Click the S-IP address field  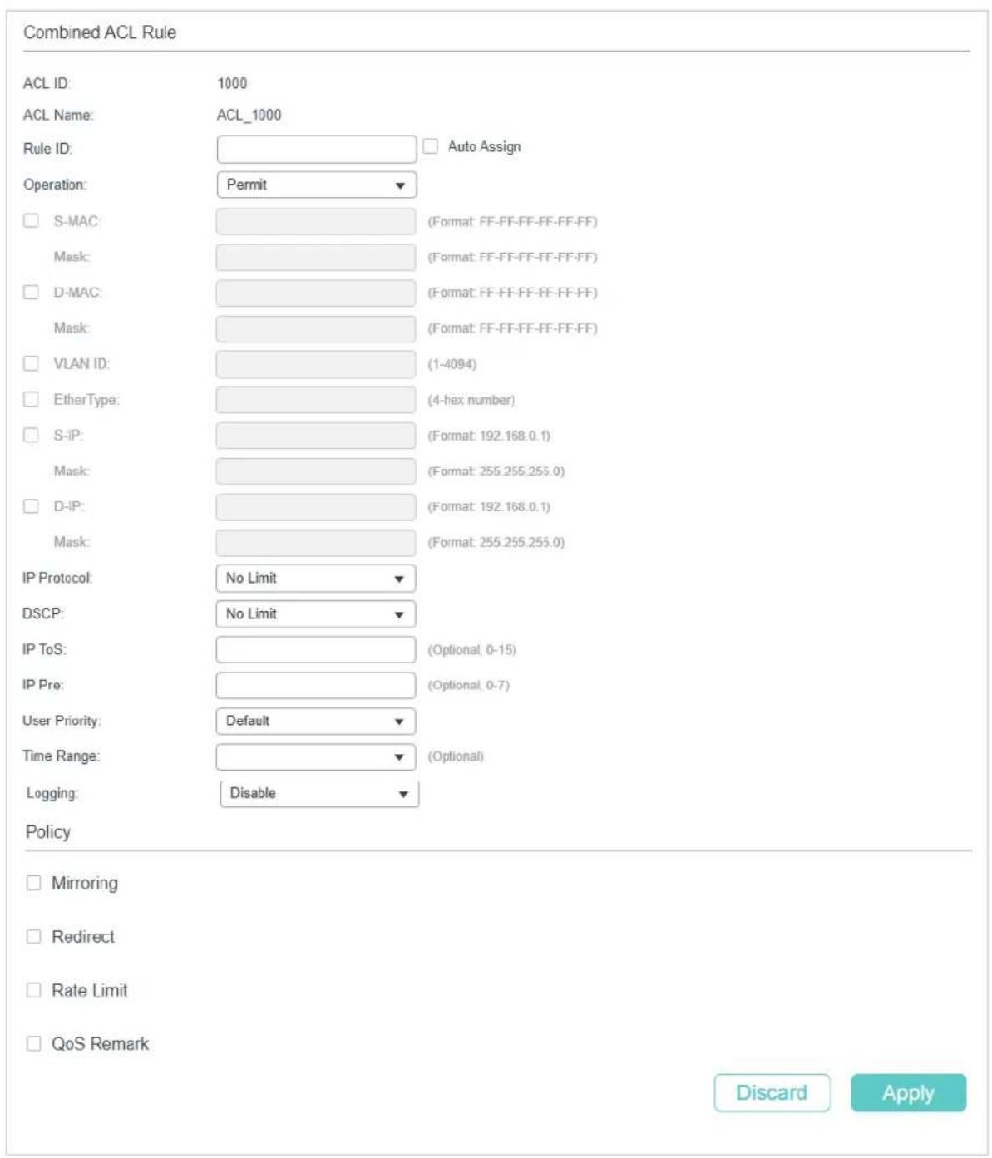pos(316,436)
